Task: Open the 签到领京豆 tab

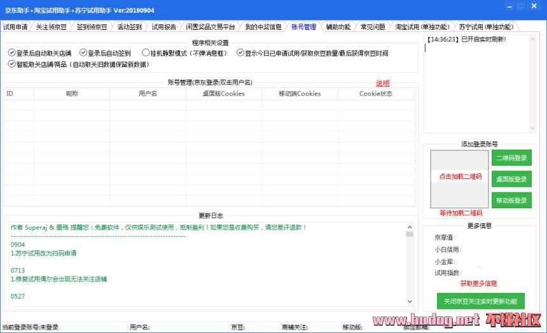Action: 92,27
